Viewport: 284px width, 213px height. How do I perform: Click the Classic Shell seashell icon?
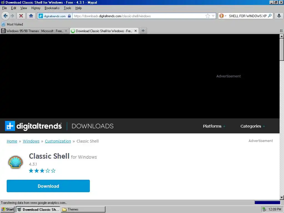(x=16, y=162)
